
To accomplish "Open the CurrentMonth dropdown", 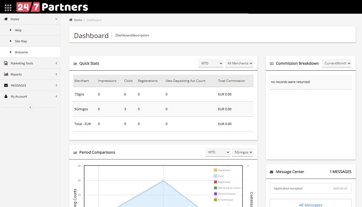I will click(x=337, y=63).
